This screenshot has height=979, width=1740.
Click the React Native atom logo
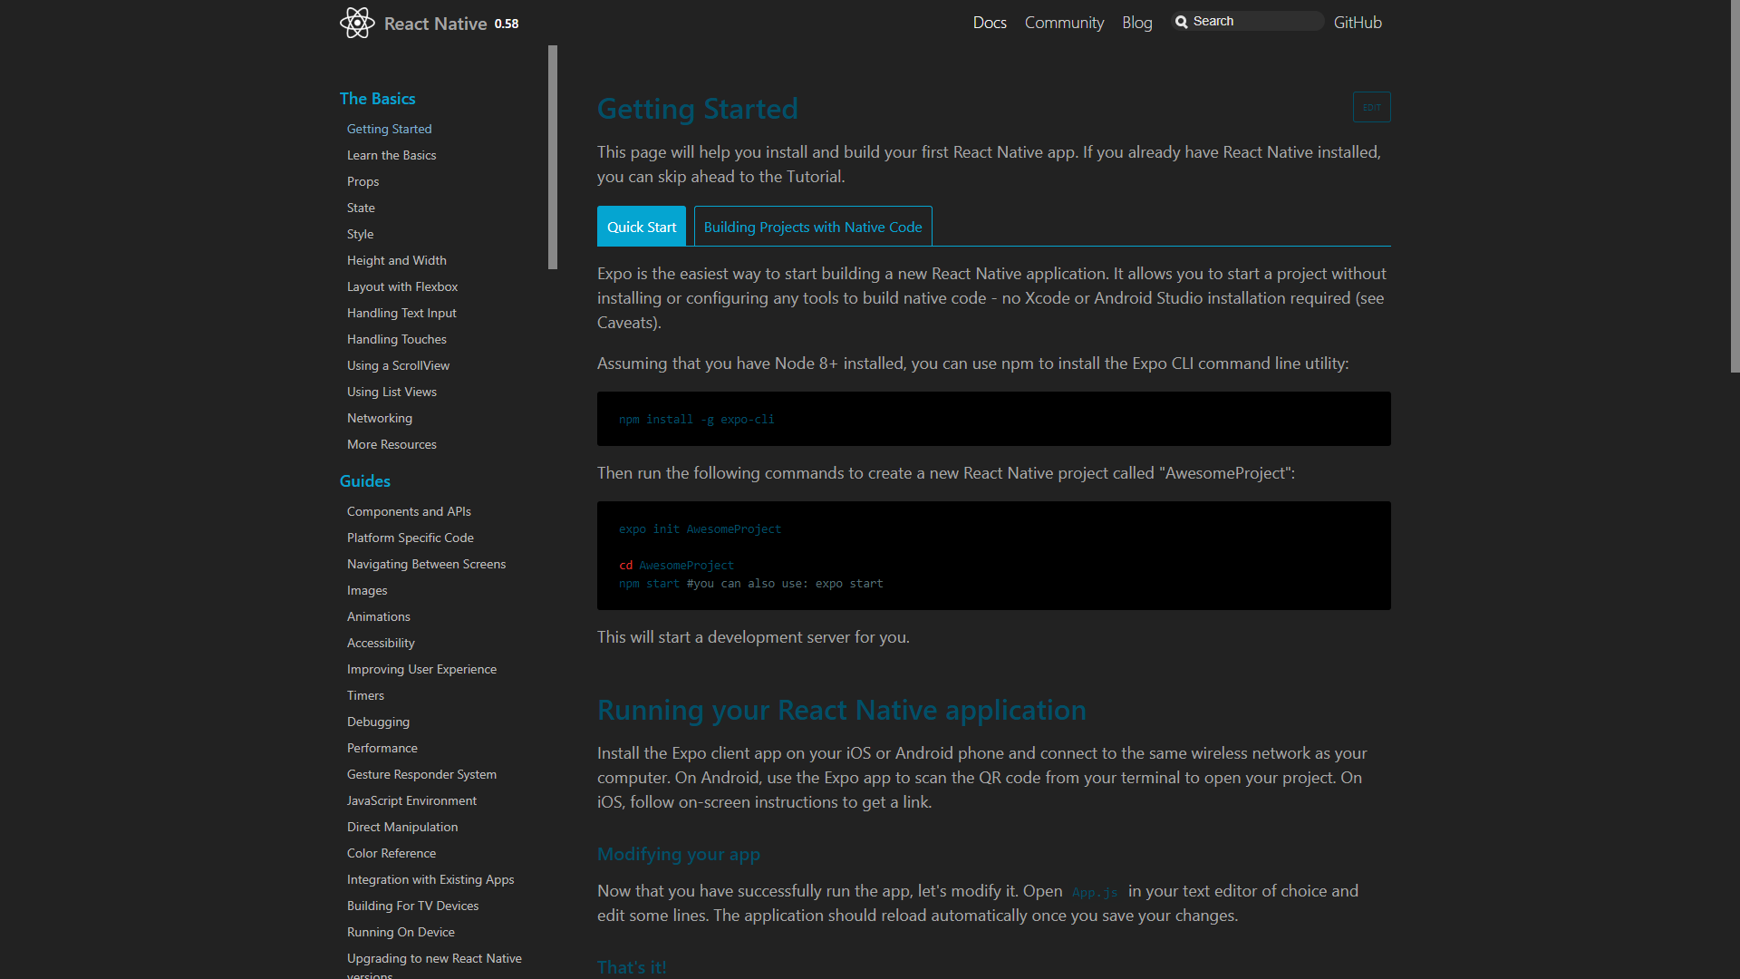pyautogui.click(x=357, y=23)
